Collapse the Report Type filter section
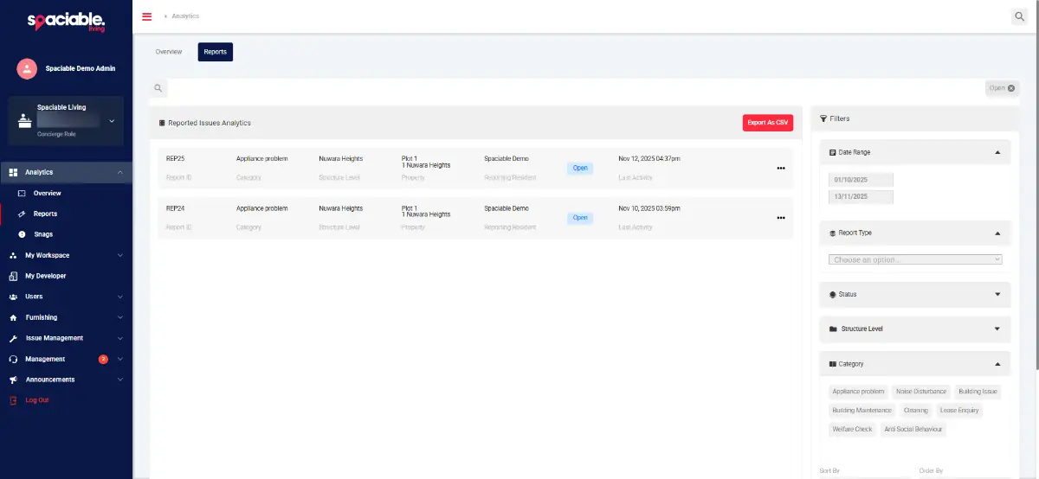This screenshot has height=479, width=1039. click(x=997, y=233)
